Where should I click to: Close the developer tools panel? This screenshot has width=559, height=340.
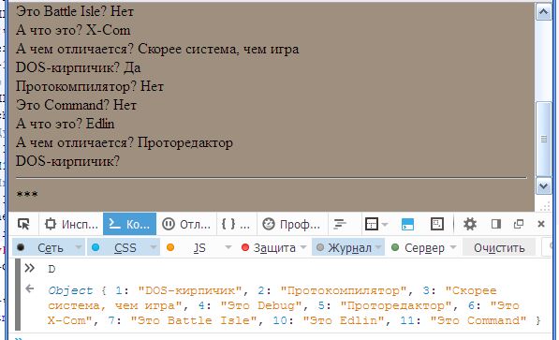pyautogui.click(x=541, y=224)
